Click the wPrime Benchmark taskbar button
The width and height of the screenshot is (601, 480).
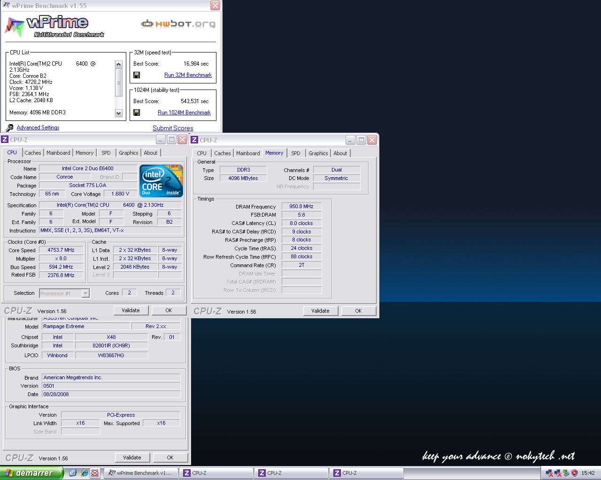point(141,473)
